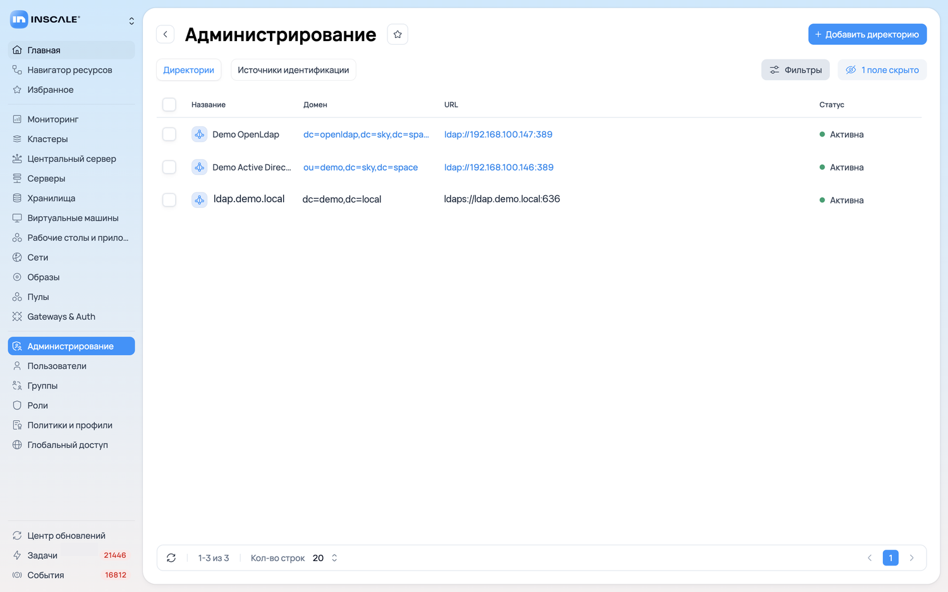Show the hidden field via 1 поле скрыто

(882, 69)
